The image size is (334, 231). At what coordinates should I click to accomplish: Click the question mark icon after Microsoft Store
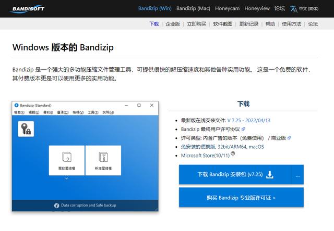coord(233,153)
